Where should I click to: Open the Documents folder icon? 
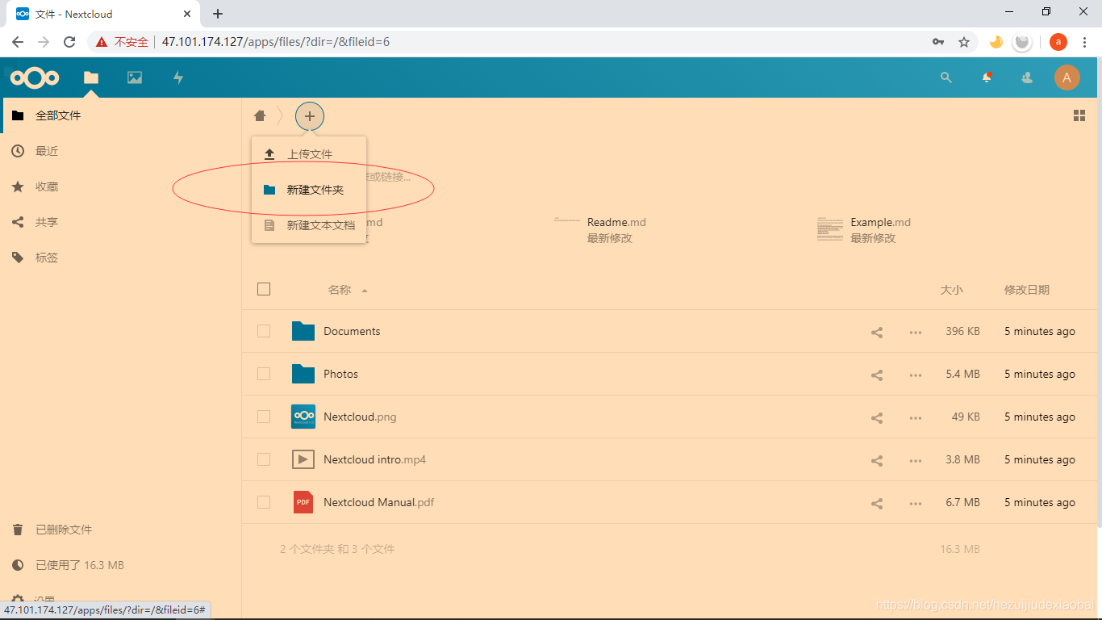[303, 331]
